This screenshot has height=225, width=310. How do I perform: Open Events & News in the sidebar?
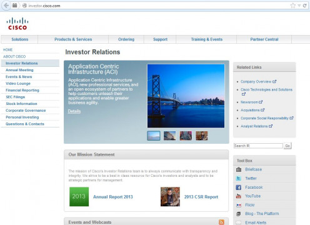(x=19, y=77)
